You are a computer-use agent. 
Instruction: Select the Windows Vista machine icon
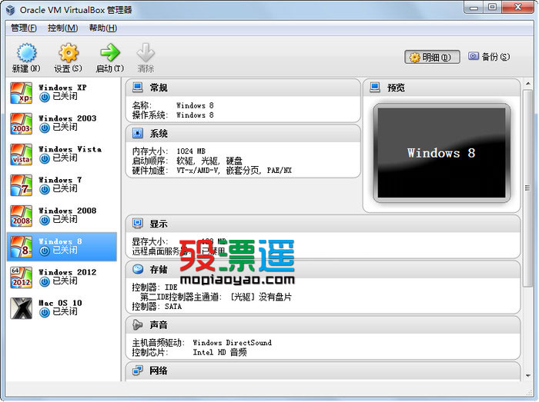click(x=22, y=154)
